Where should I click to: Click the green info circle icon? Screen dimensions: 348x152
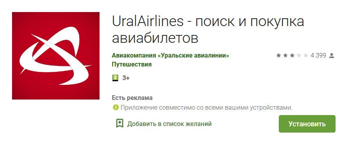pos(115,108)
